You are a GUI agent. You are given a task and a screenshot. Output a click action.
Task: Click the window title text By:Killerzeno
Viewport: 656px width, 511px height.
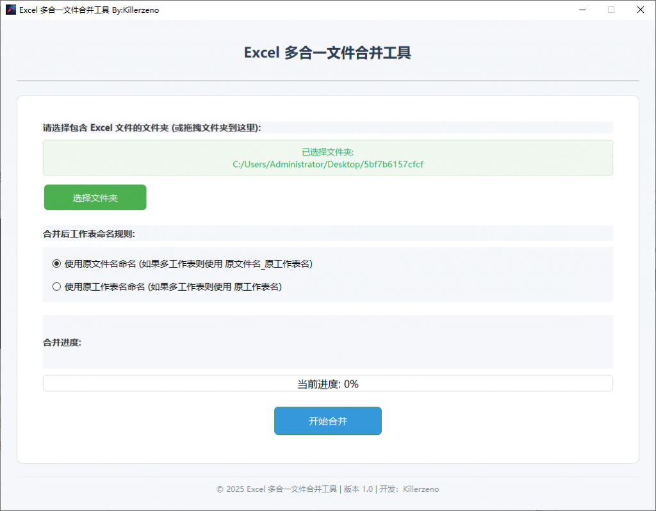[x=136, y=10]
